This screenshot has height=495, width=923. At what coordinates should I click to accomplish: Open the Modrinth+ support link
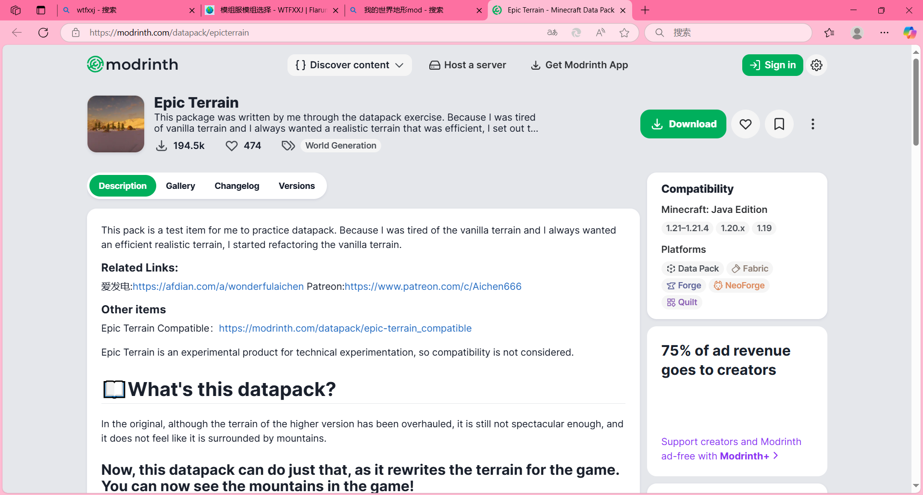coord(731,449)
